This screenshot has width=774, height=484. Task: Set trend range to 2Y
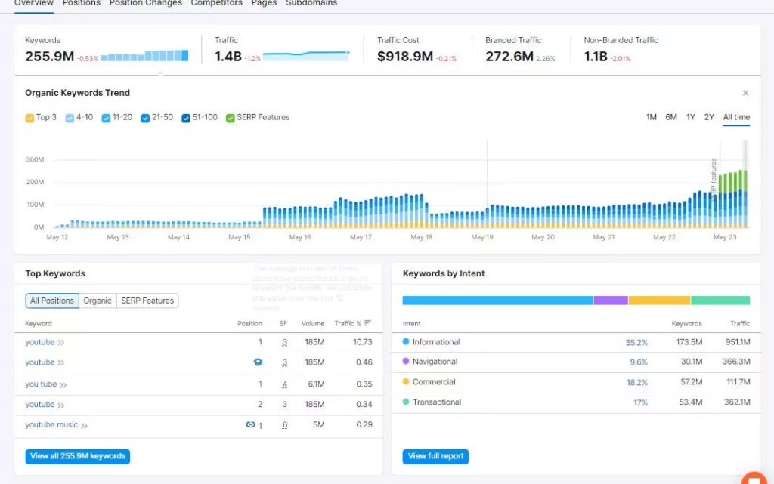709,117
